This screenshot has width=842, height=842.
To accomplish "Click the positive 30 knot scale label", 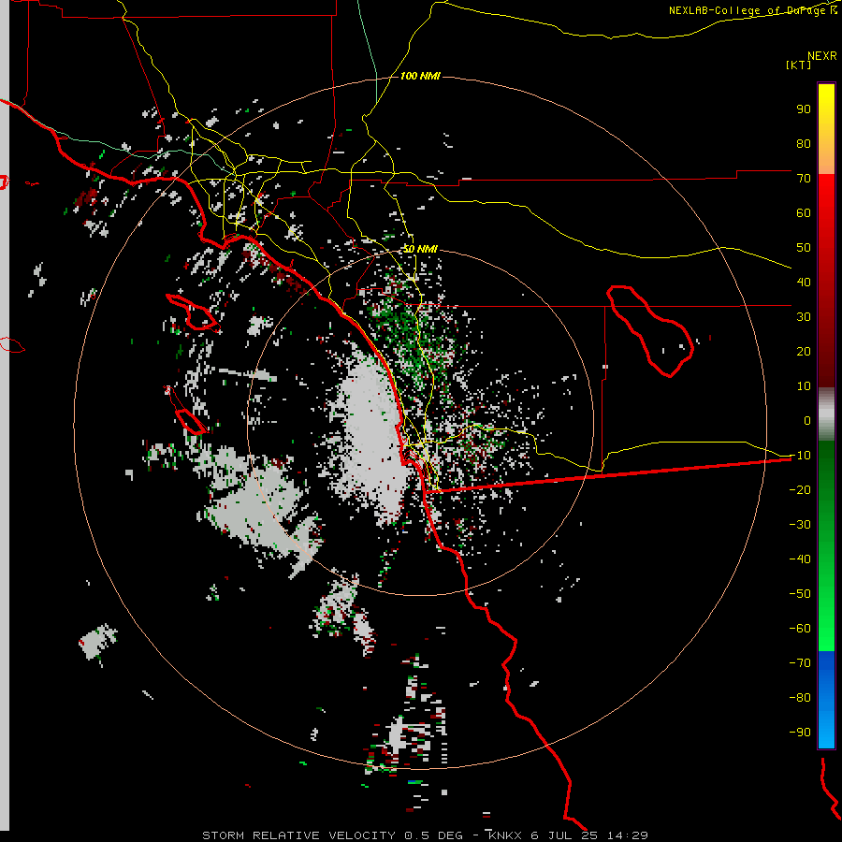I will (x=804, y=317).
